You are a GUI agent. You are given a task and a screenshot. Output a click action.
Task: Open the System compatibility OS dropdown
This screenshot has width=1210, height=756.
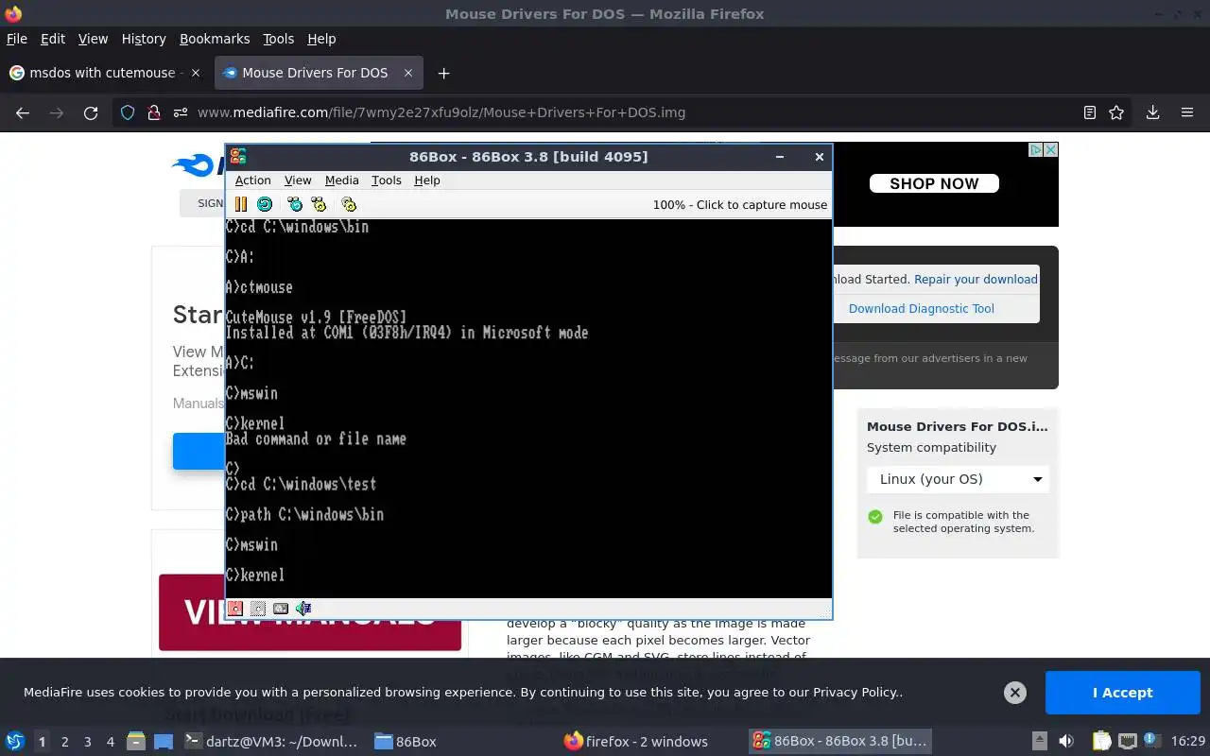tap(958, 479)
